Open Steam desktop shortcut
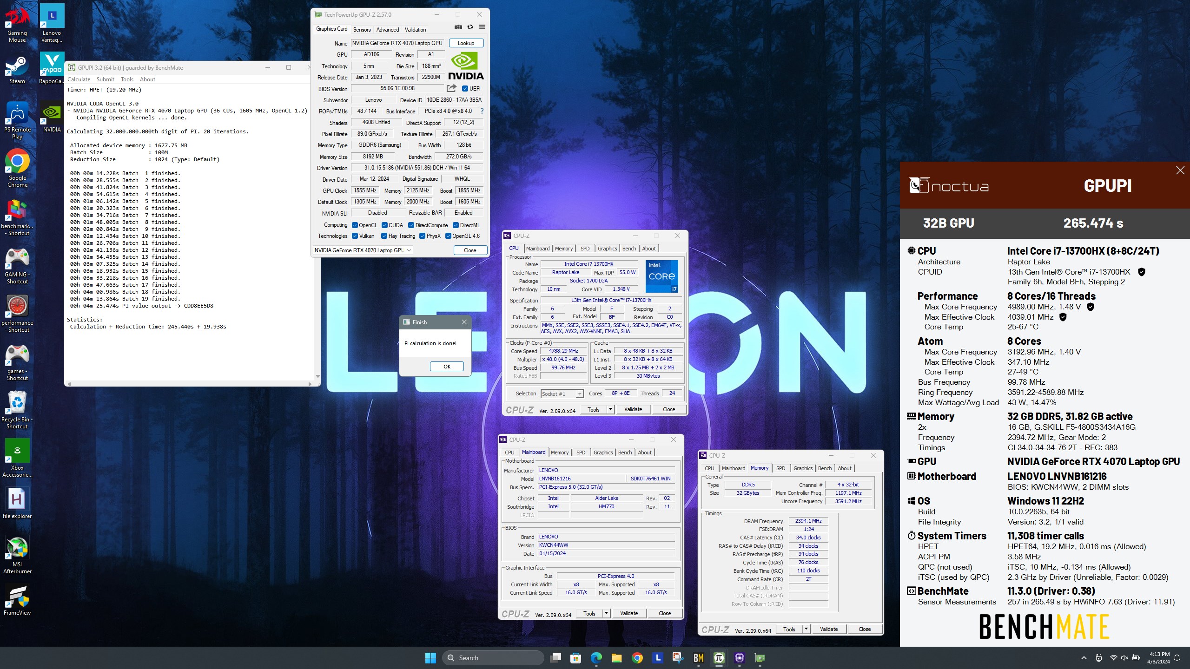 [x=17, y=70]
